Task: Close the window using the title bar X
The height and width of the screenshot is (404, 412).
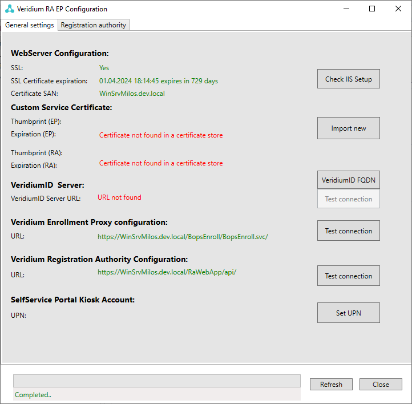Action: point(398,9)
